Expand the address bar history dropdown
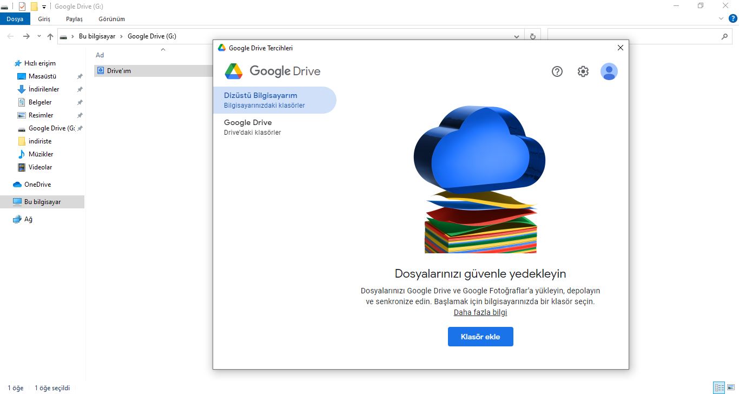Image resolution: width=739 pixels, height=394 pixels. tap(517, 36)
